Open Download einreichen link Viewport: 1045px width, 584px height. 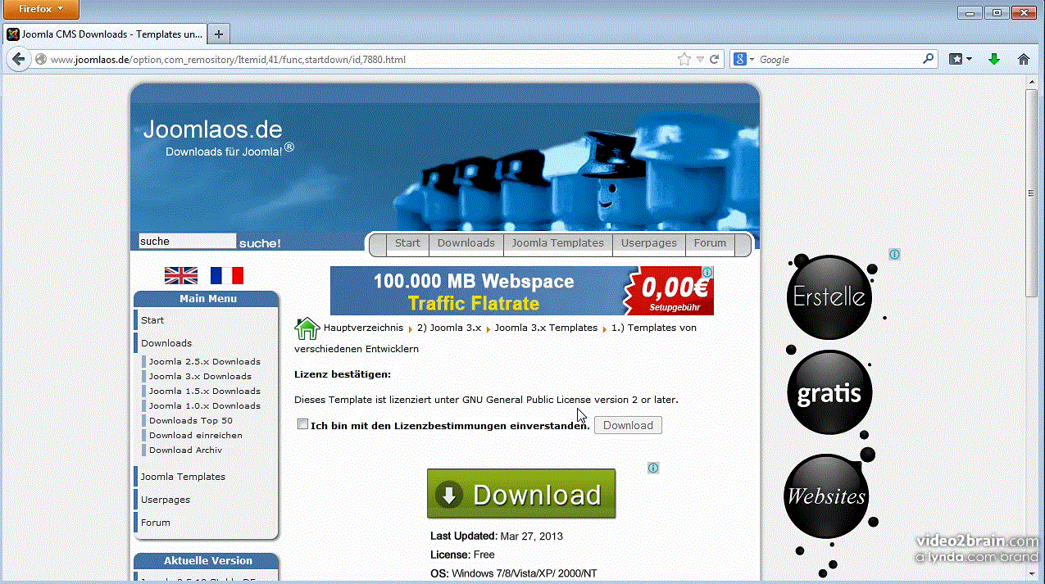click(196, 435)
